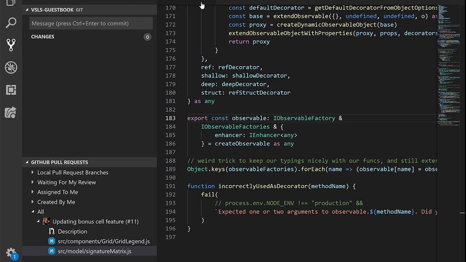Open the Live Share view icon
This screenshot has width=466, height=262.
[x=11, y=112]
